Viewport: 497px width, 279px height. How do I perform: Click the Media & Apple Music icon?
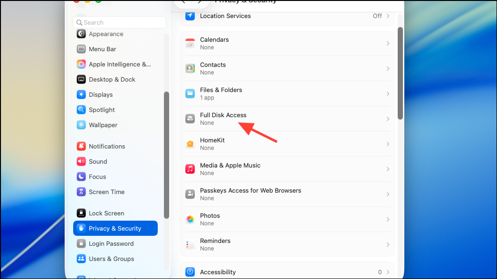click(x=190, y=169)
